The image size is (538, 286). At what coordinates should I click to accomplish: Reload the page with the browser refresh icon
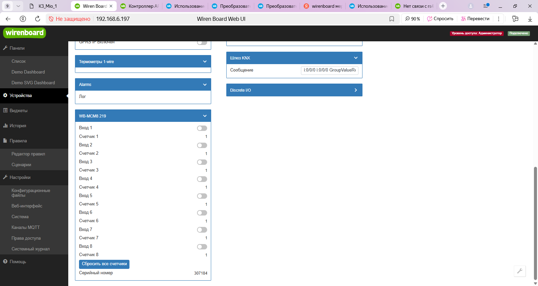coord(38,19)
